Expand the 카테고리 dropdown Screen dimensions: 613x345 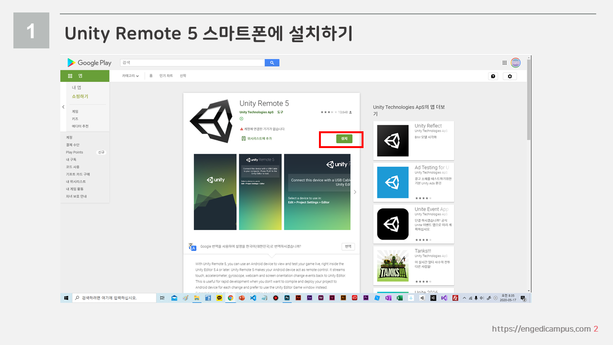pos(130,76)
